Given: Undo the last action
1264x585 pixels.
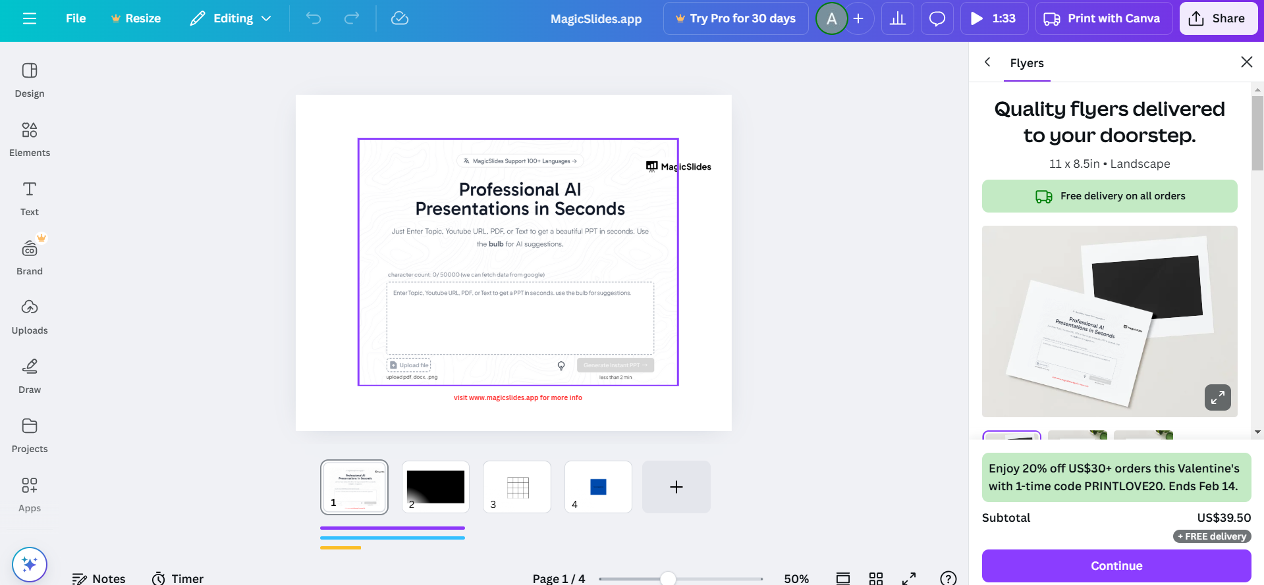Looking at the screenshot, I should (314, 18).
